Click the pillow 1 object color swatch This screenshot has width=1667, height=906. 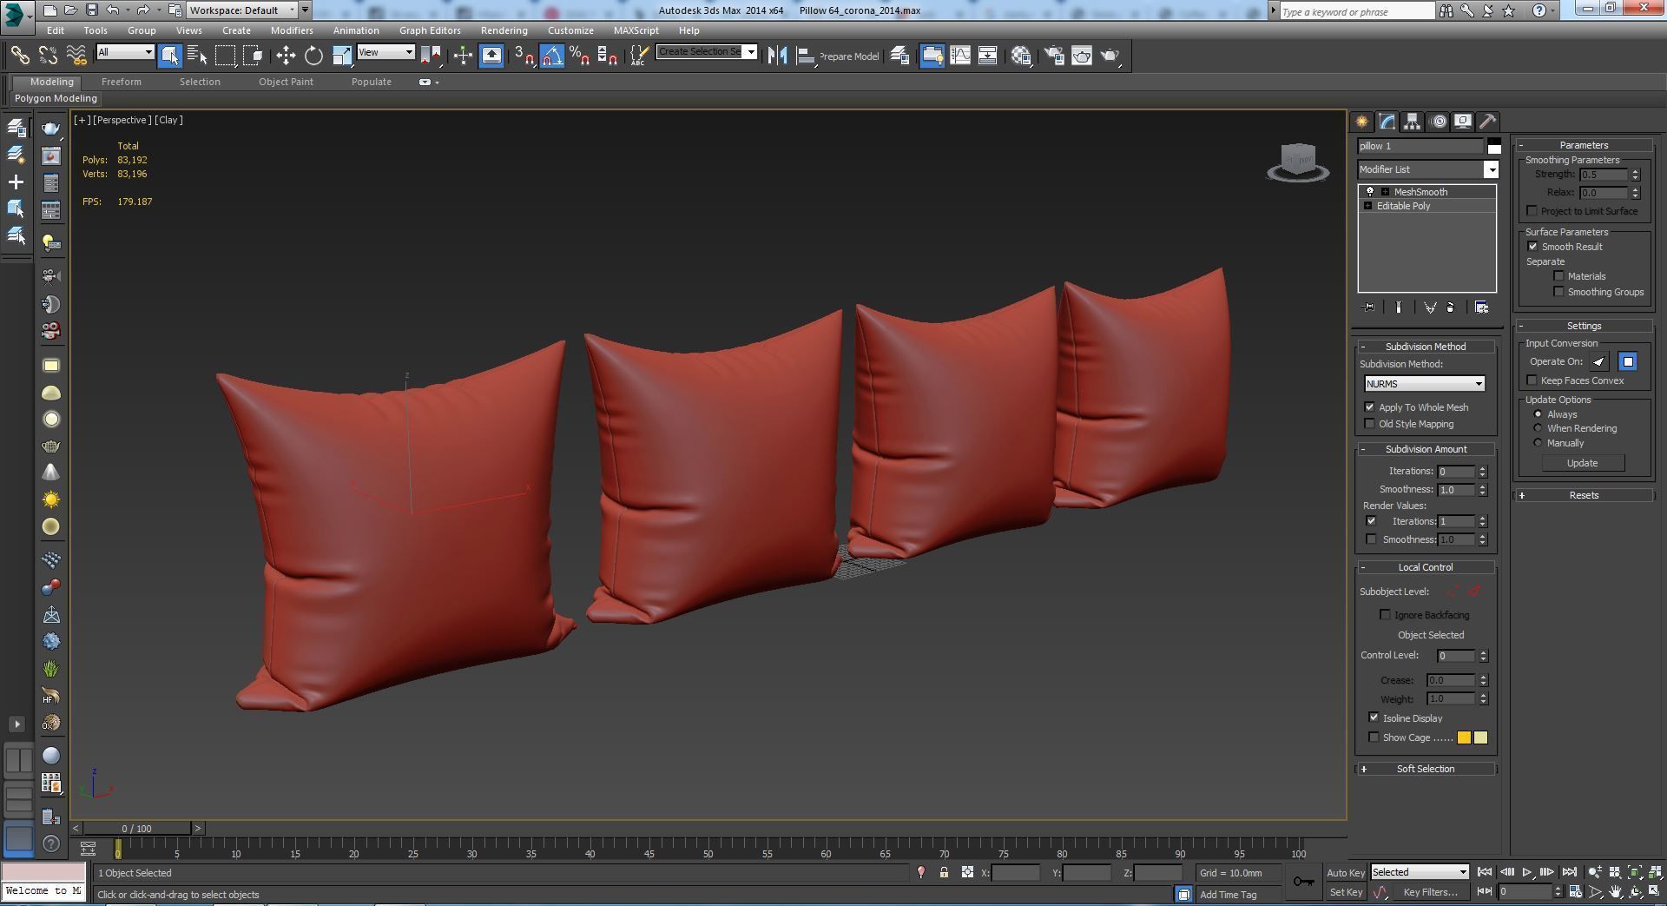click(x=1494, y=146)
